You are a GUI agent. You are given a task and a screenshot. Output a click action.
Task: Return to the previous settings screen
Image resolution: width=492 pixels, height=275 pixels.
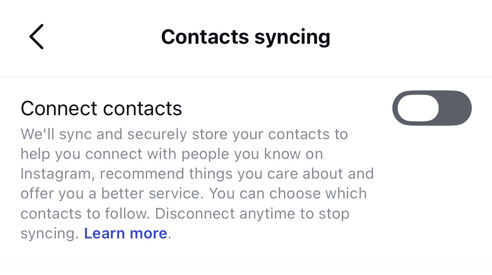[x=37, y=37]
